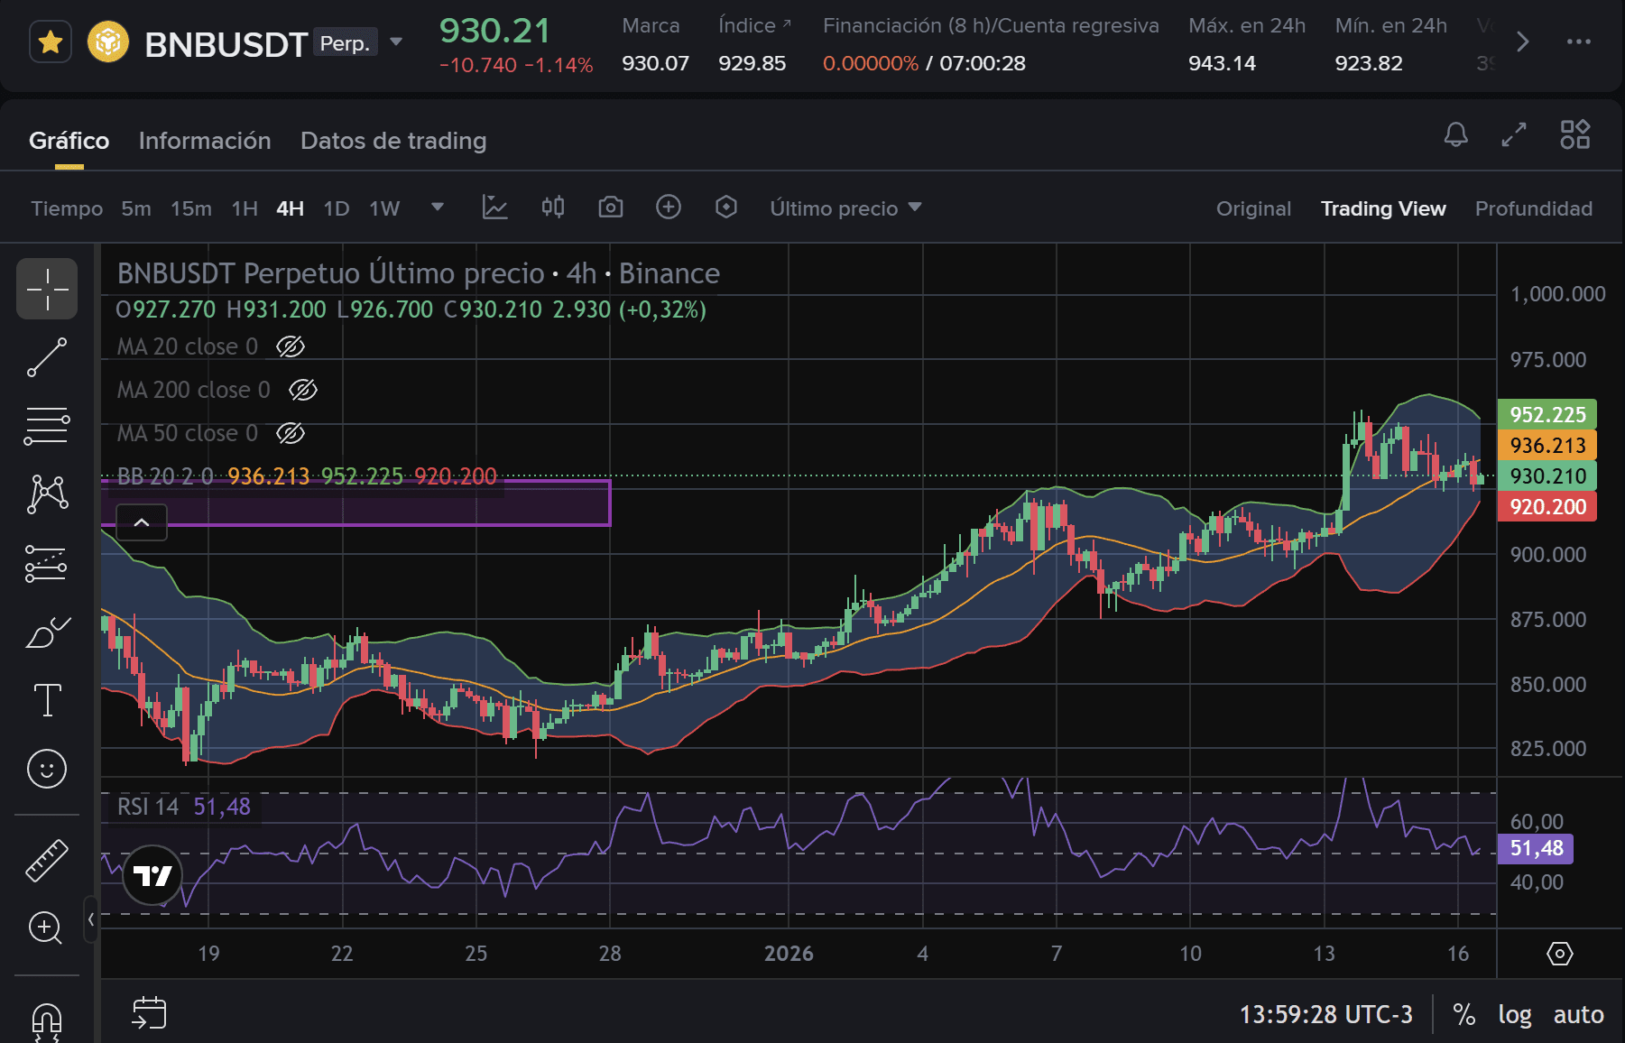Show the MA 200 indicator
Screen dimensions: 1625x1043
pos(303,390)
